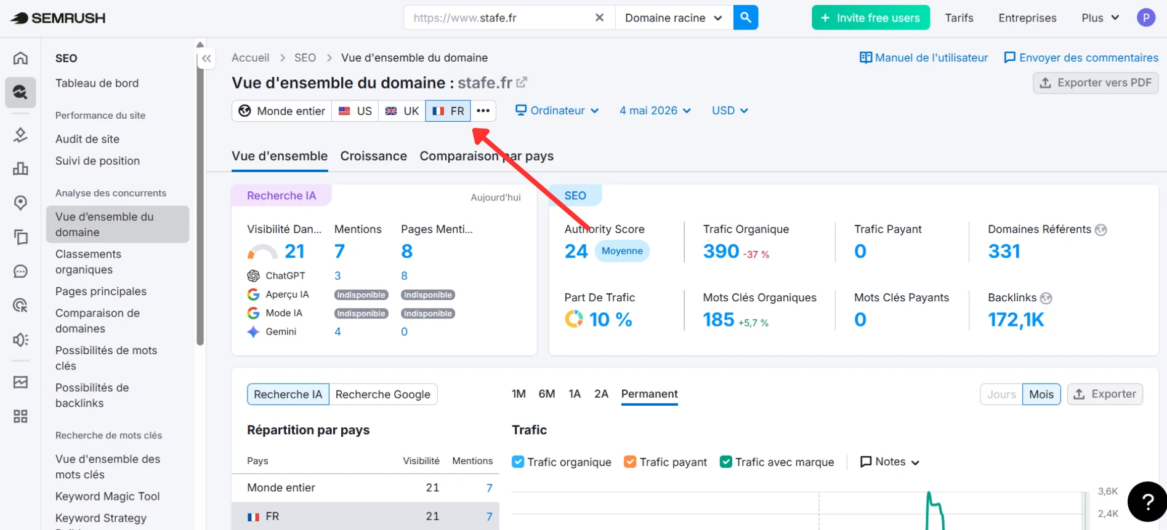Image resolution: width=1167 pixels, height=530 pixels.
Task: Open Vue d'ensemble tab
Action: pos(280,156)
